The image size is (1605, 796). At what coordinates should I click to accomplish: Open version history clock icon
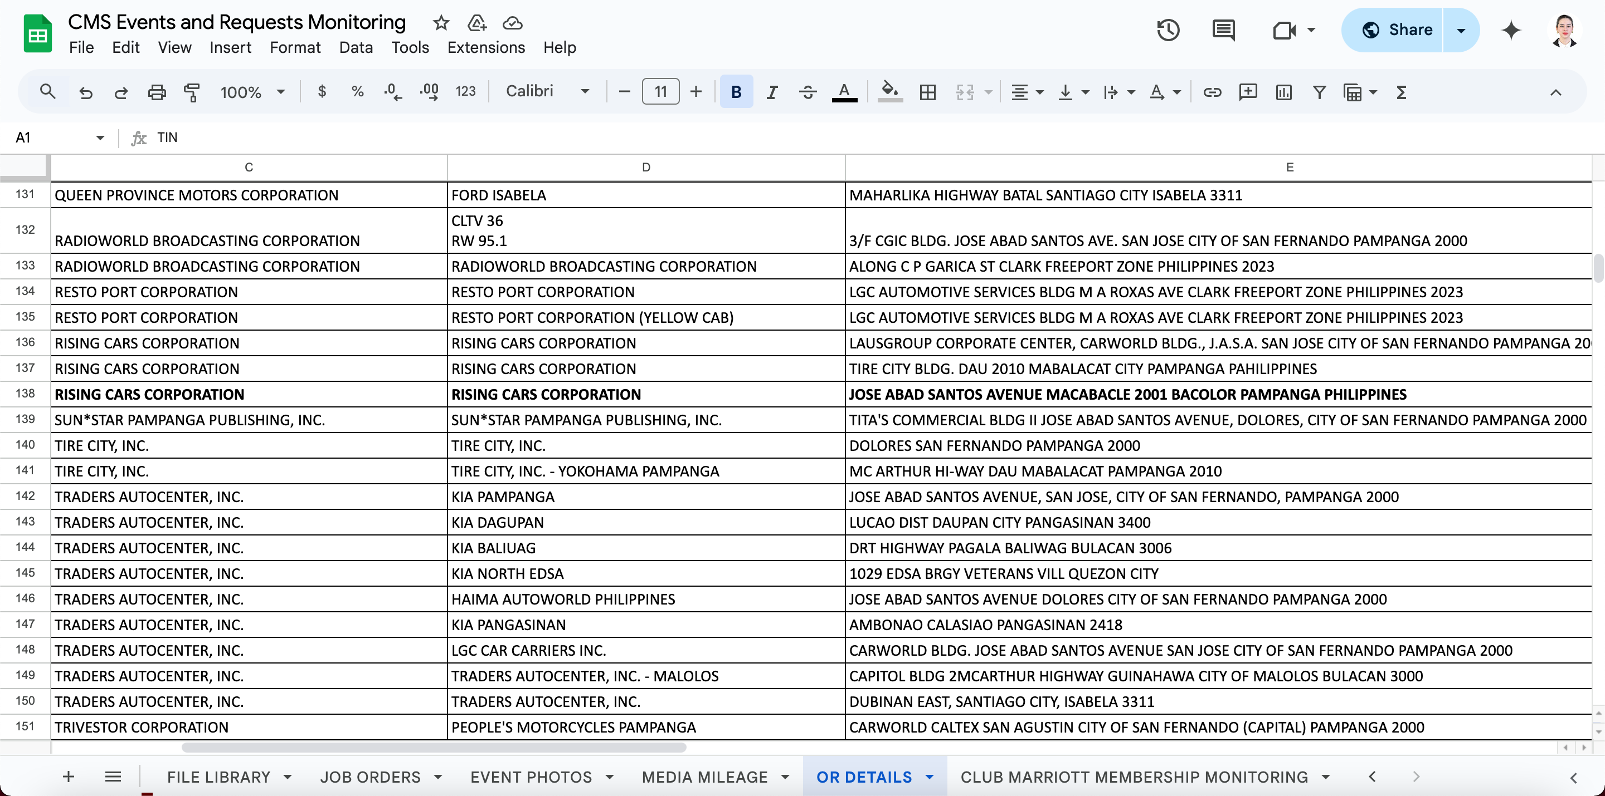pyautogui.click(x=1168, y=30)
